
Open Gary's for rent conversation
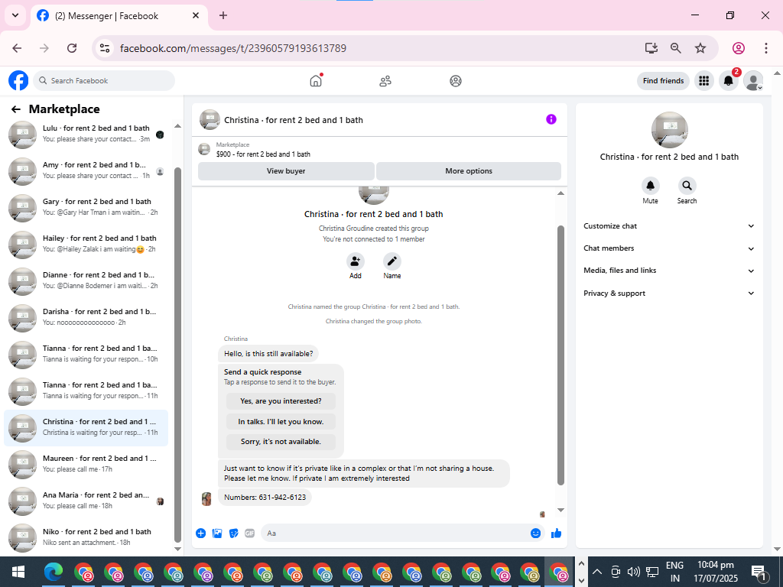point(86,208)
